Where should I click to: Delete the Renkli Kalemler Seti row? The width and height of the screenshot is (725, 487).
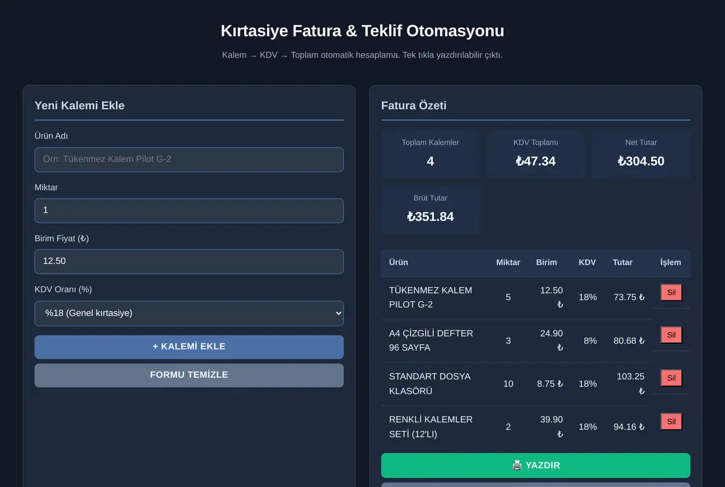(671, 421)
